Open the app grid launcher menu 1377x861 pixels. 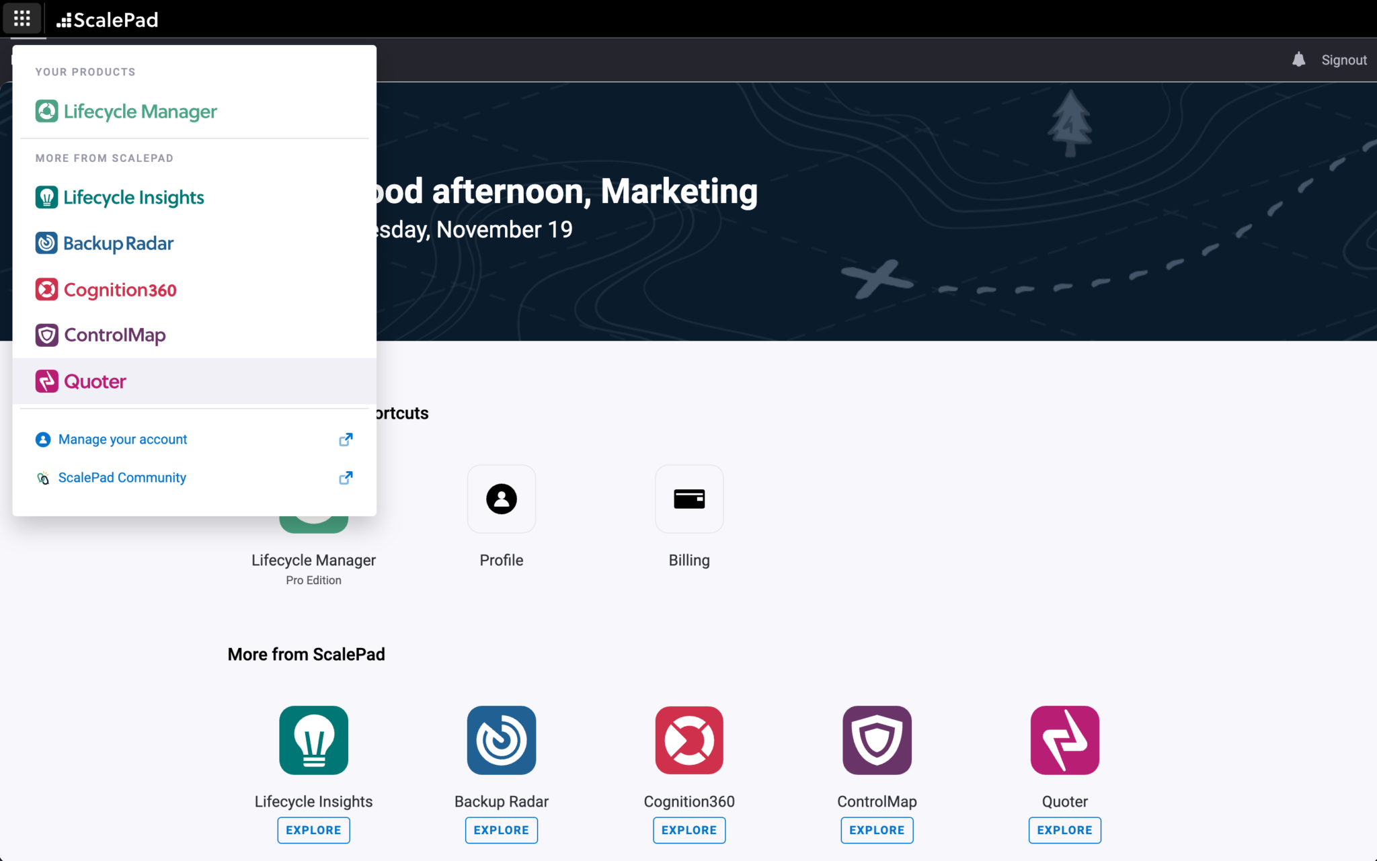pos(22,18)
